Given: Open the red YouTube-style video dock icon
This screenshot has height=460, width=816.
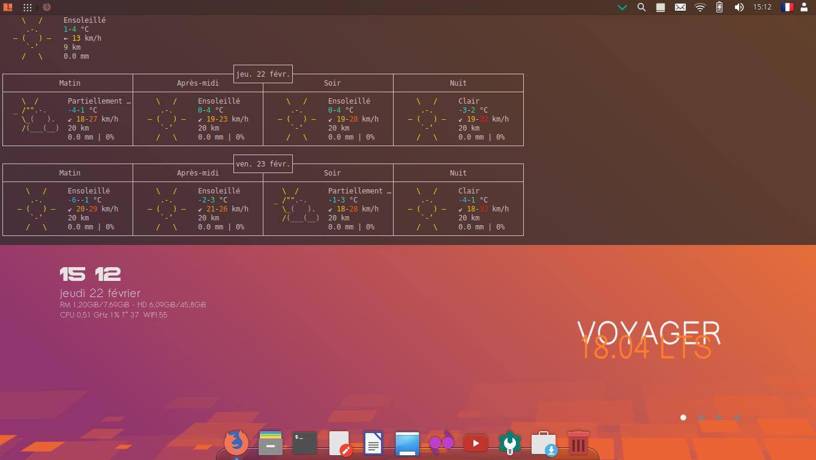Looking at the screenshot, I should [x=476, y=444].
